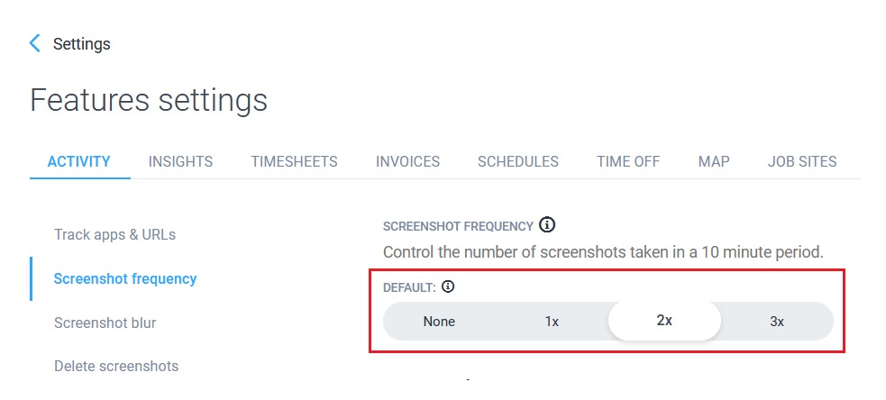Go to the Delete screenshots section

116,366
